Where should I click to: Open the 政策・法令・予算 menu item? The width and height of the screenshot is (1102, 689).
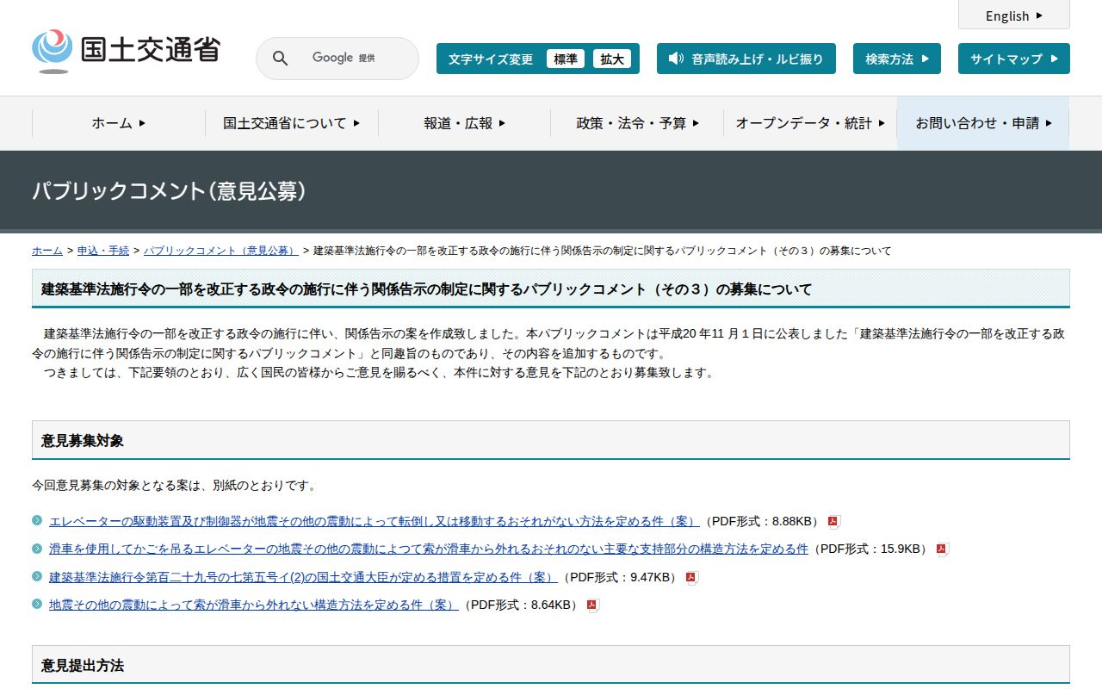(637, 123)
